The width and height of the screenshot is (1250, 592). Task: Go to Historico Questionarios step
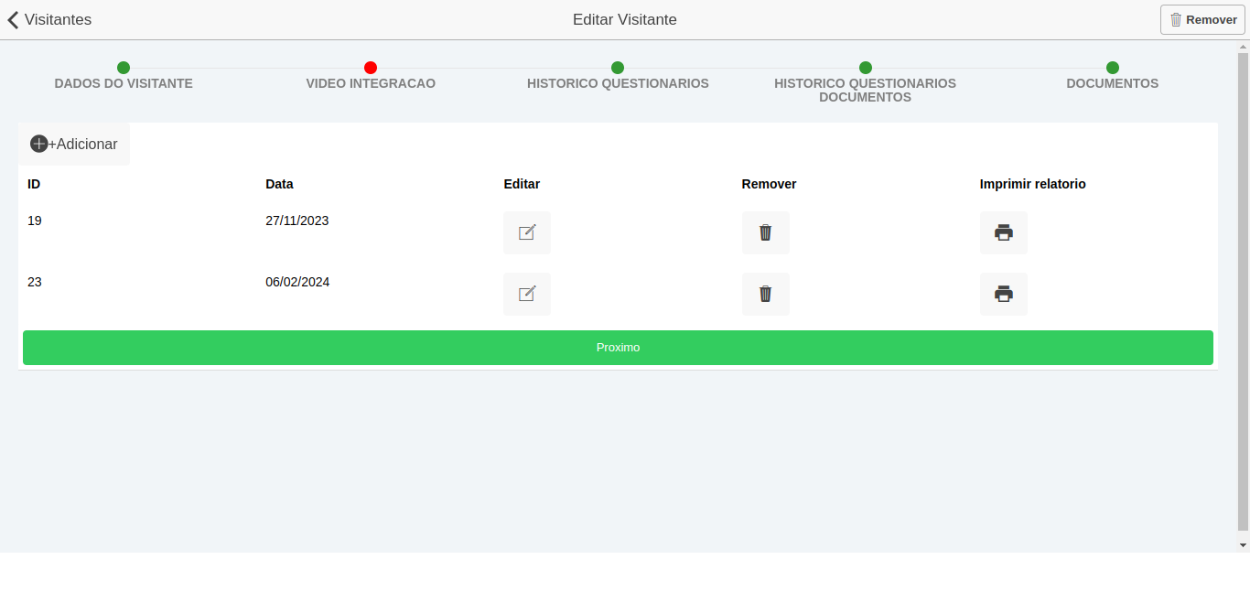click(618, 83)
